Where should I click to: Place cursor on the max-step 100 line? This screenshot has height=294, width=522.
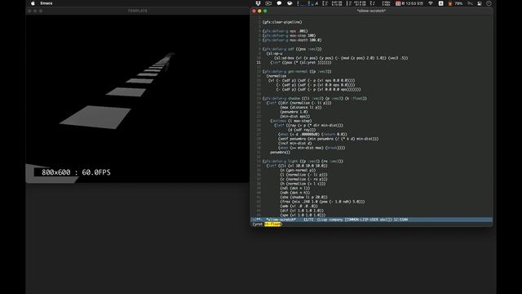click(289, 36)
